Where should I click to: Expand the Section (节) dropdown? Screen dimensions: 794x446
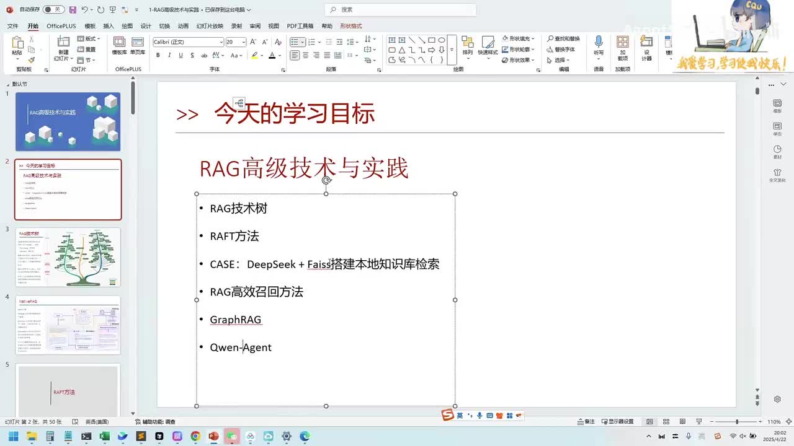click(87, 60)
